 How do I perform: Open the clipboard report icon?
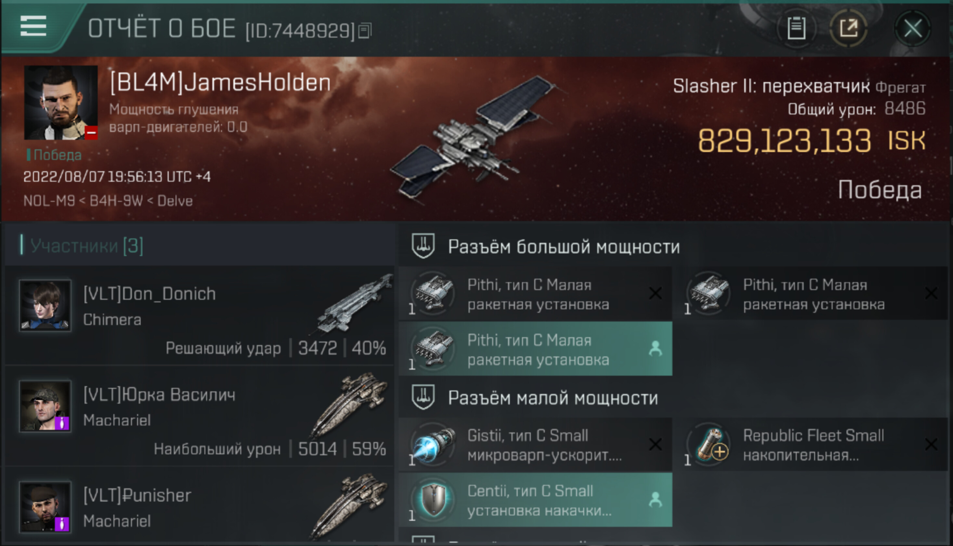(x=796, y=28)
